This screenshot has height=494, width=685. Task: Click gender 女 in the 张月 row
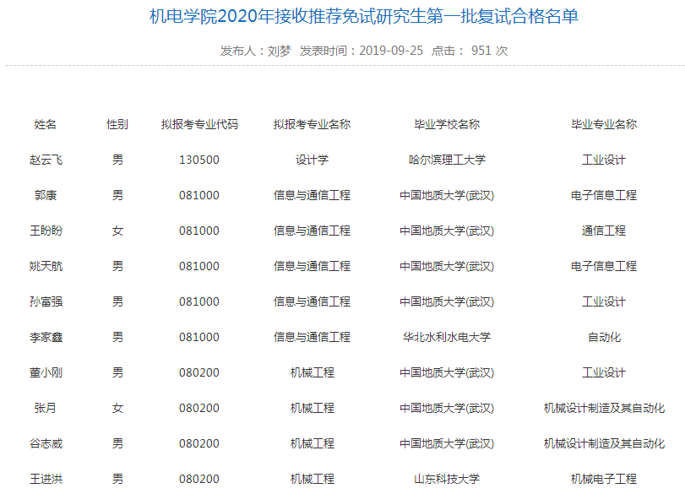tap(117, 408)
